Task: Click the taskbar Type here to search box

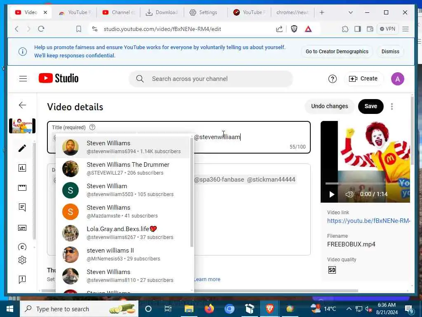Action: coord(79,309)
